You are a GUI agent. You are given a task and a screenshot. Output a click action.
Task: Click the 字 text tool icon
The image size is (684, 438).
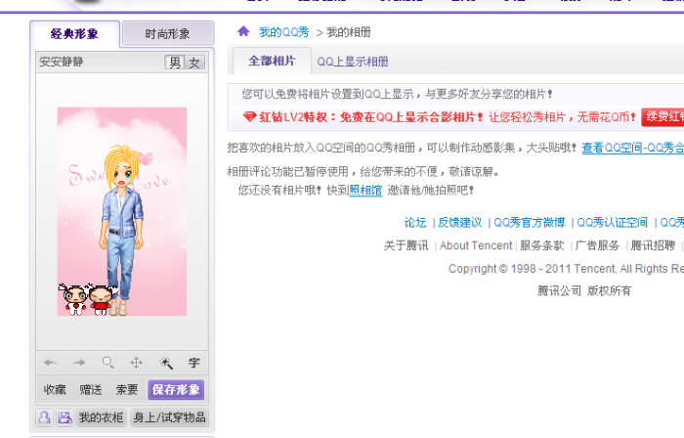[x=194, y=363]
